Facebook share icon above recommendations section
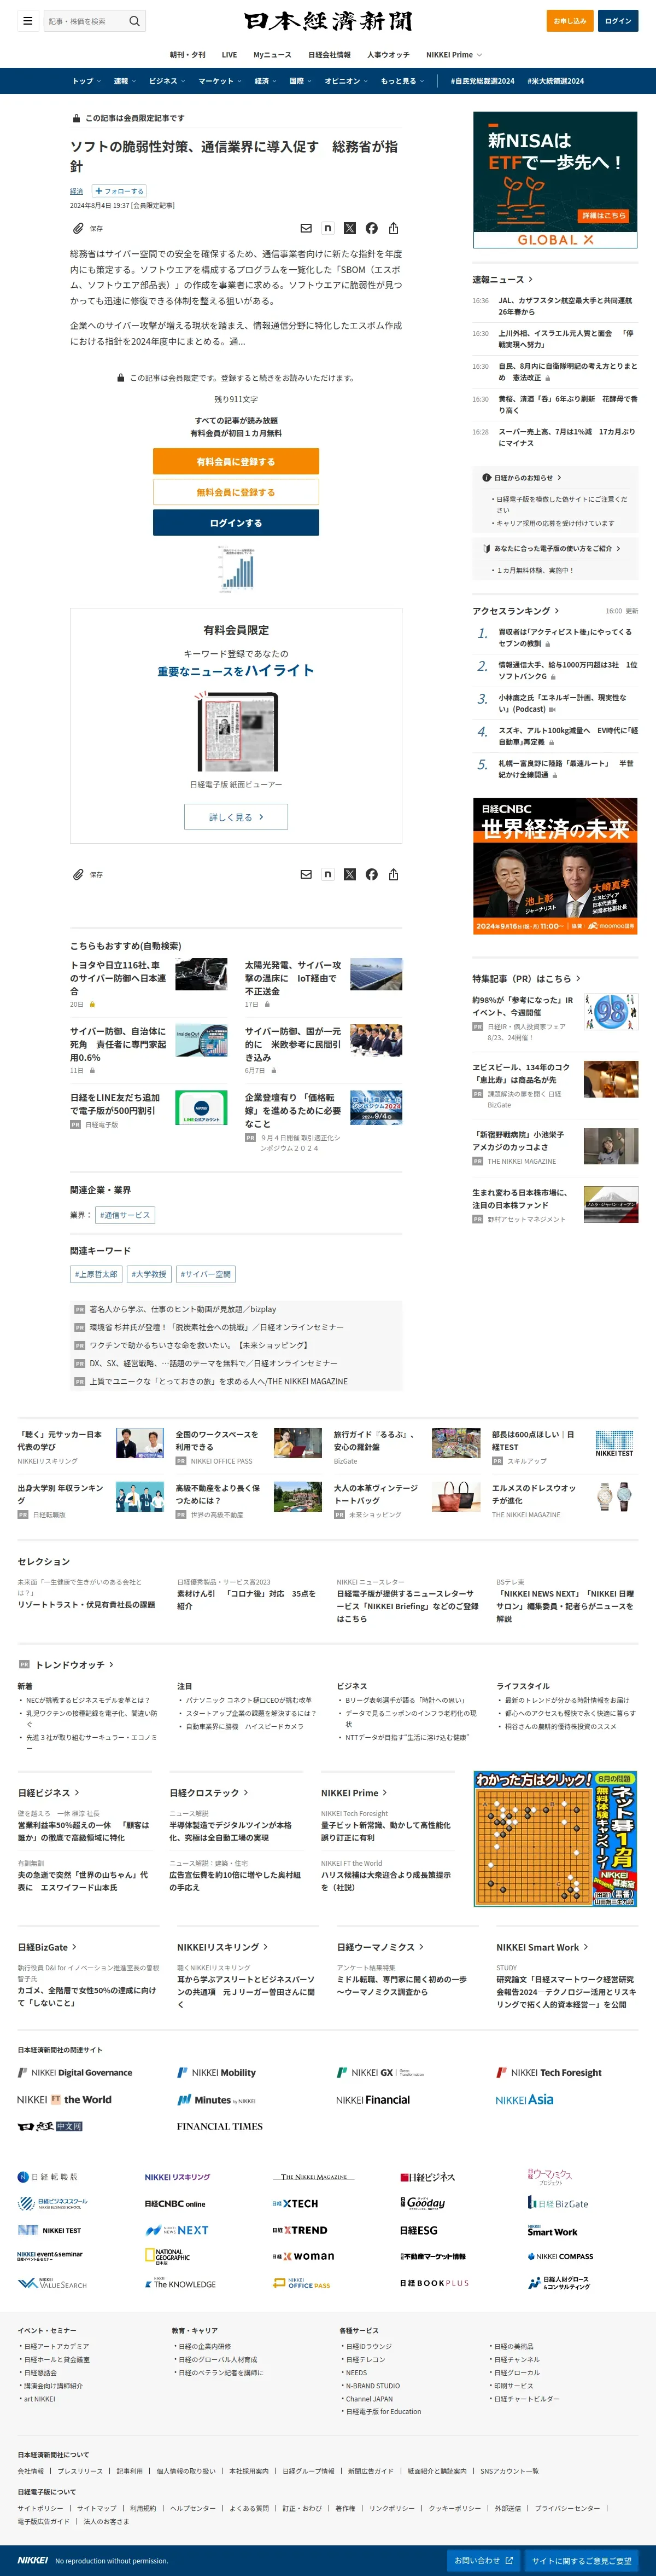This screenshot has width=656, height=2576. click(371, 874)
